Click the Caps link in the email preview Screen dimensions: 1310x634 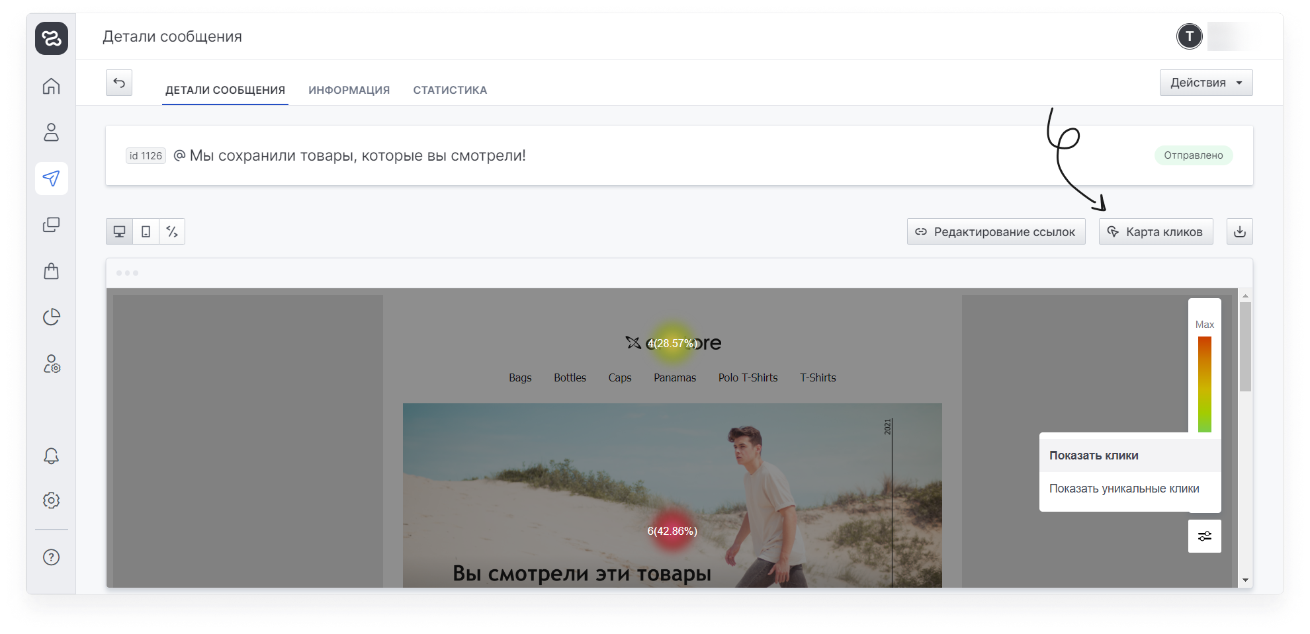coord(620,377)
